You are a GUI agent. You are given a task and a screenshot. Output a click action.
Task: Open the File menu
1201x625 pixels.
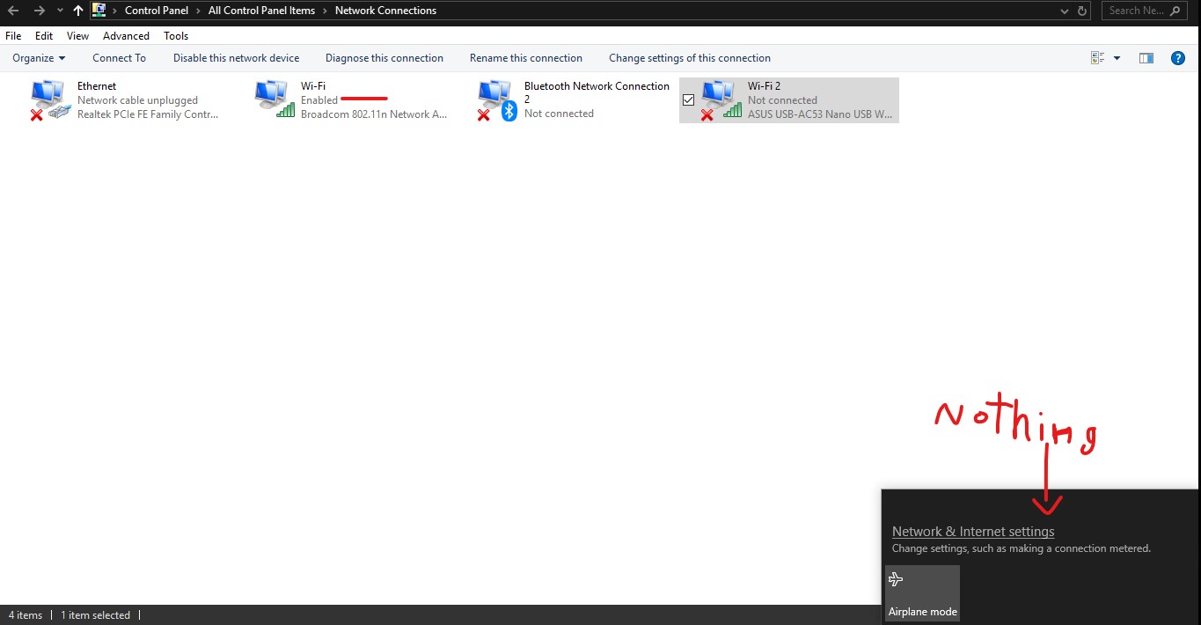[13, 36]
